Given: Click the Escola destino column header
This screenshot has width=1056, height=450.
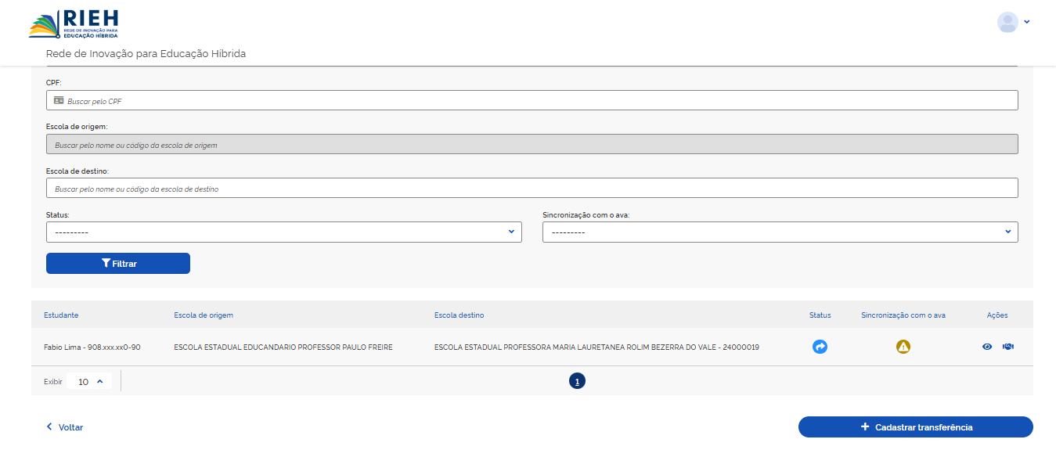Looking at the screenshot, I should tap(459, 315).
